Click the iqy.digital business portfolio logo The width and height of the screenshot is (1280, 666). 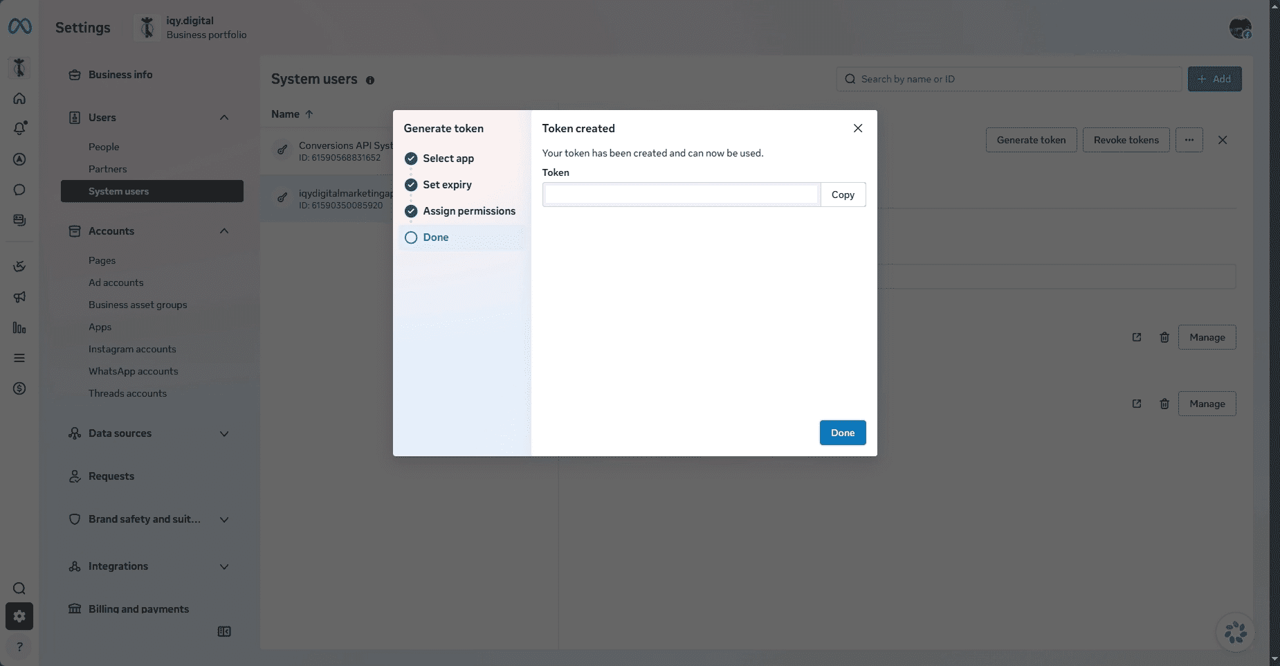pos(147,28)
